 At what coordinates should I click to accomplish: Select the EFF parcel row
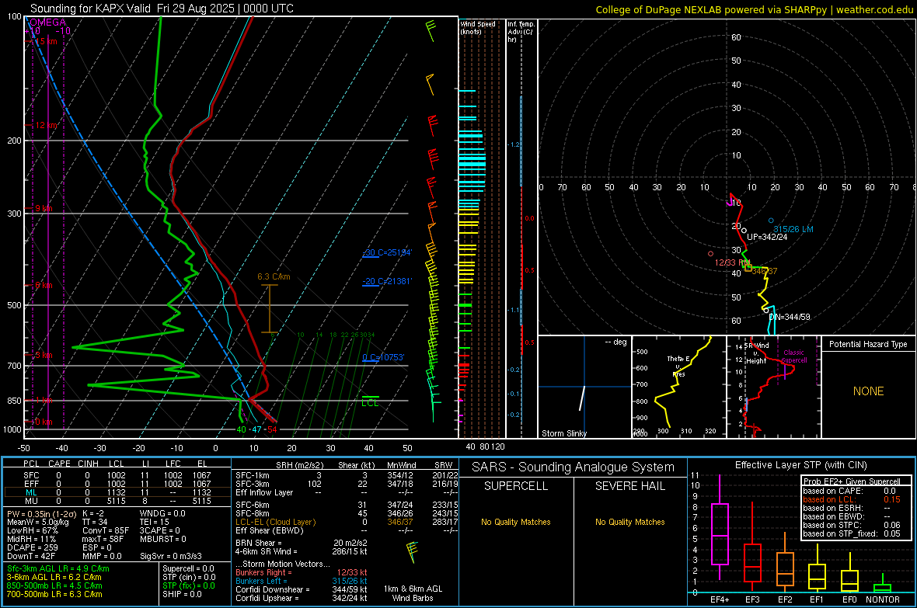click(x=117, y=484)
